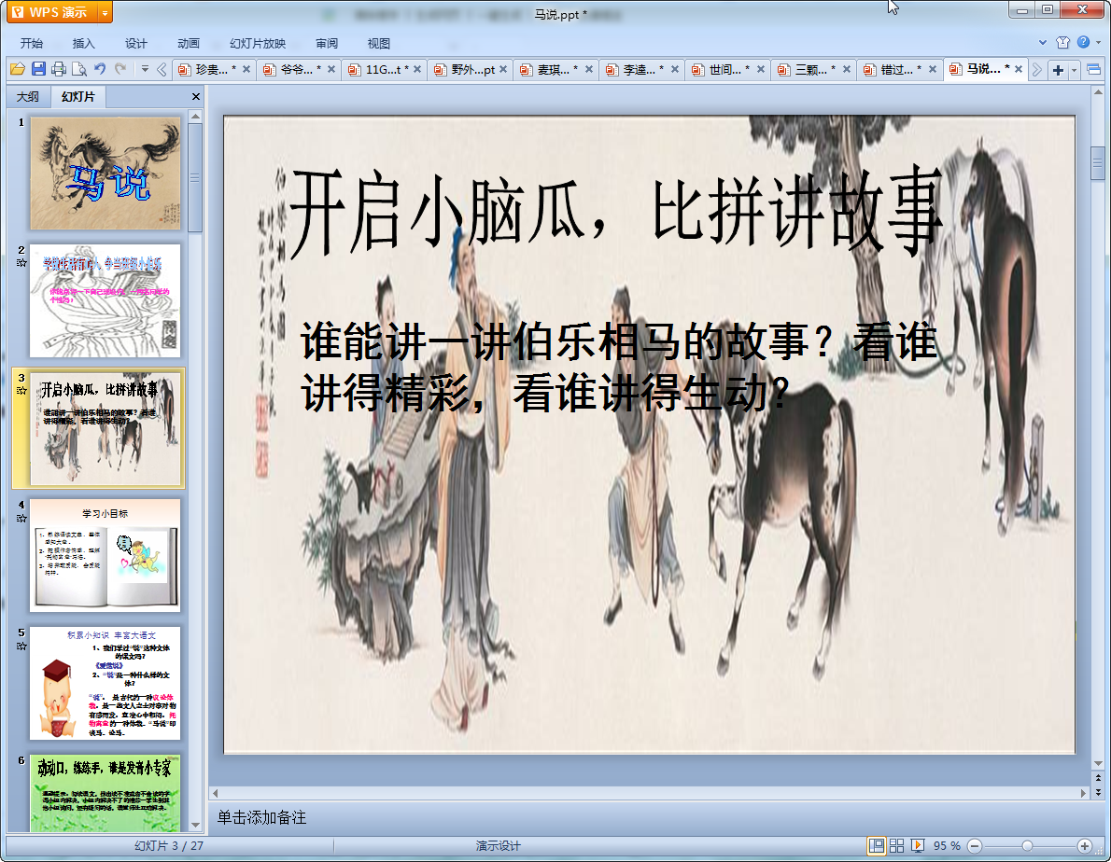Viewport: 1111px width, 862px height.
Task: Click the animation star icon on slide 2
Action: [21, 263]
